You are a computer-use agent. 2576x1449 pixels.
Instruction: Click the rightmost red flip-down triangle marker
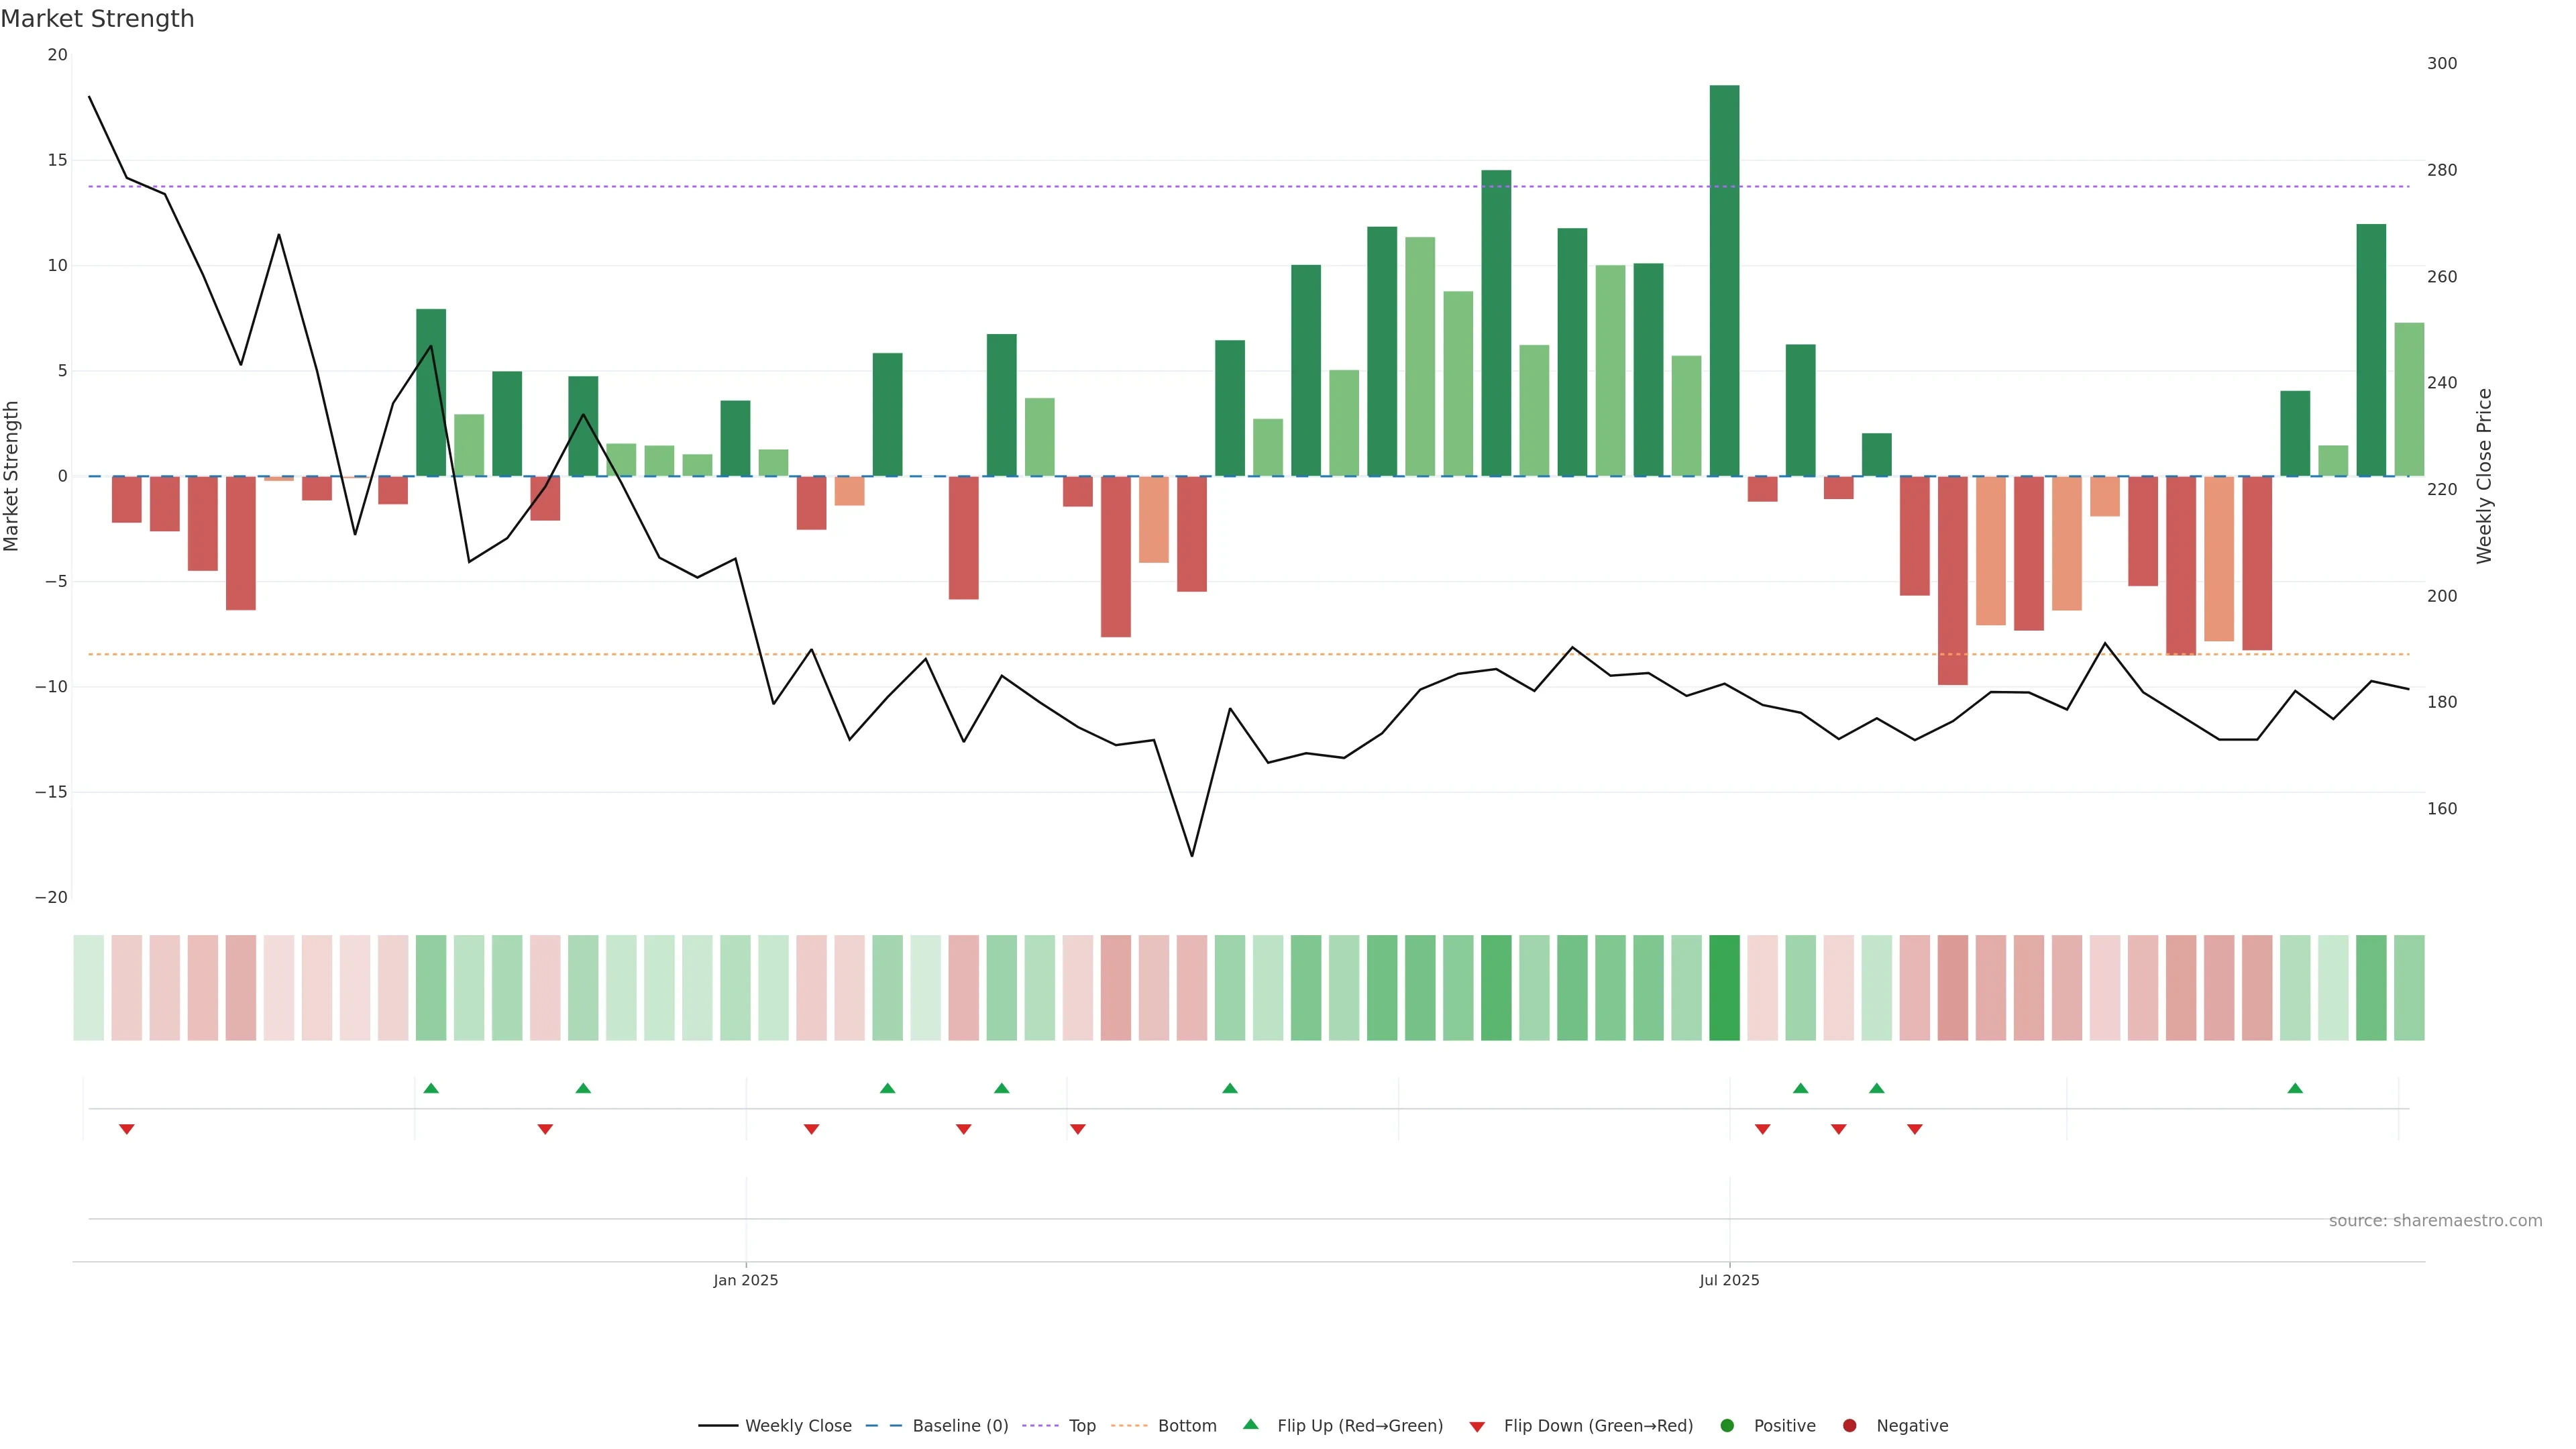pyautogui.click(x=1915, y=1129)
